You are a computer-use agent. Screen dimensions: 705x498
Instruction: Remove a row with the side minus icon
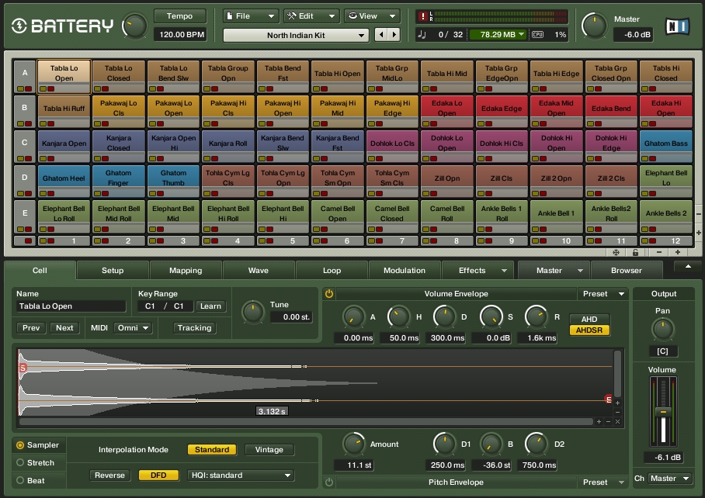click(699, 214)
